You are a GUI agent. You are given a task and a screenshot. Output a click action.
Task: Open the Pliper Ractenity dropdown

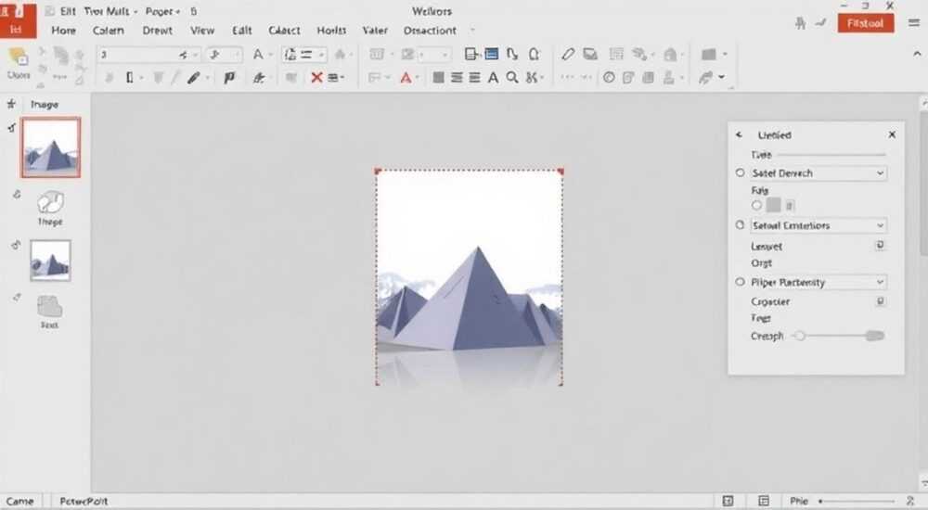[x=818, y=282]
